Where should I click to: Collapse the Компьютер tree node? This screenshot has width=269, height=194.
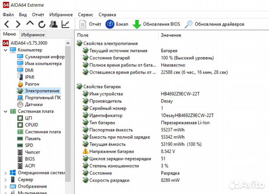tap(6, 50)
